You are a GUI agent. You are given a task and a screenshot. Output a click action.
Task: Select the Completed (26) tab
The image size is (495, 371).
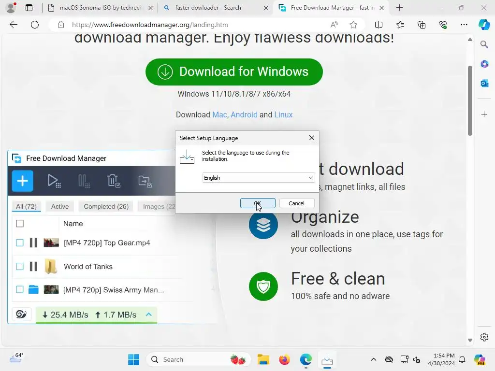[x=106, y=206]
